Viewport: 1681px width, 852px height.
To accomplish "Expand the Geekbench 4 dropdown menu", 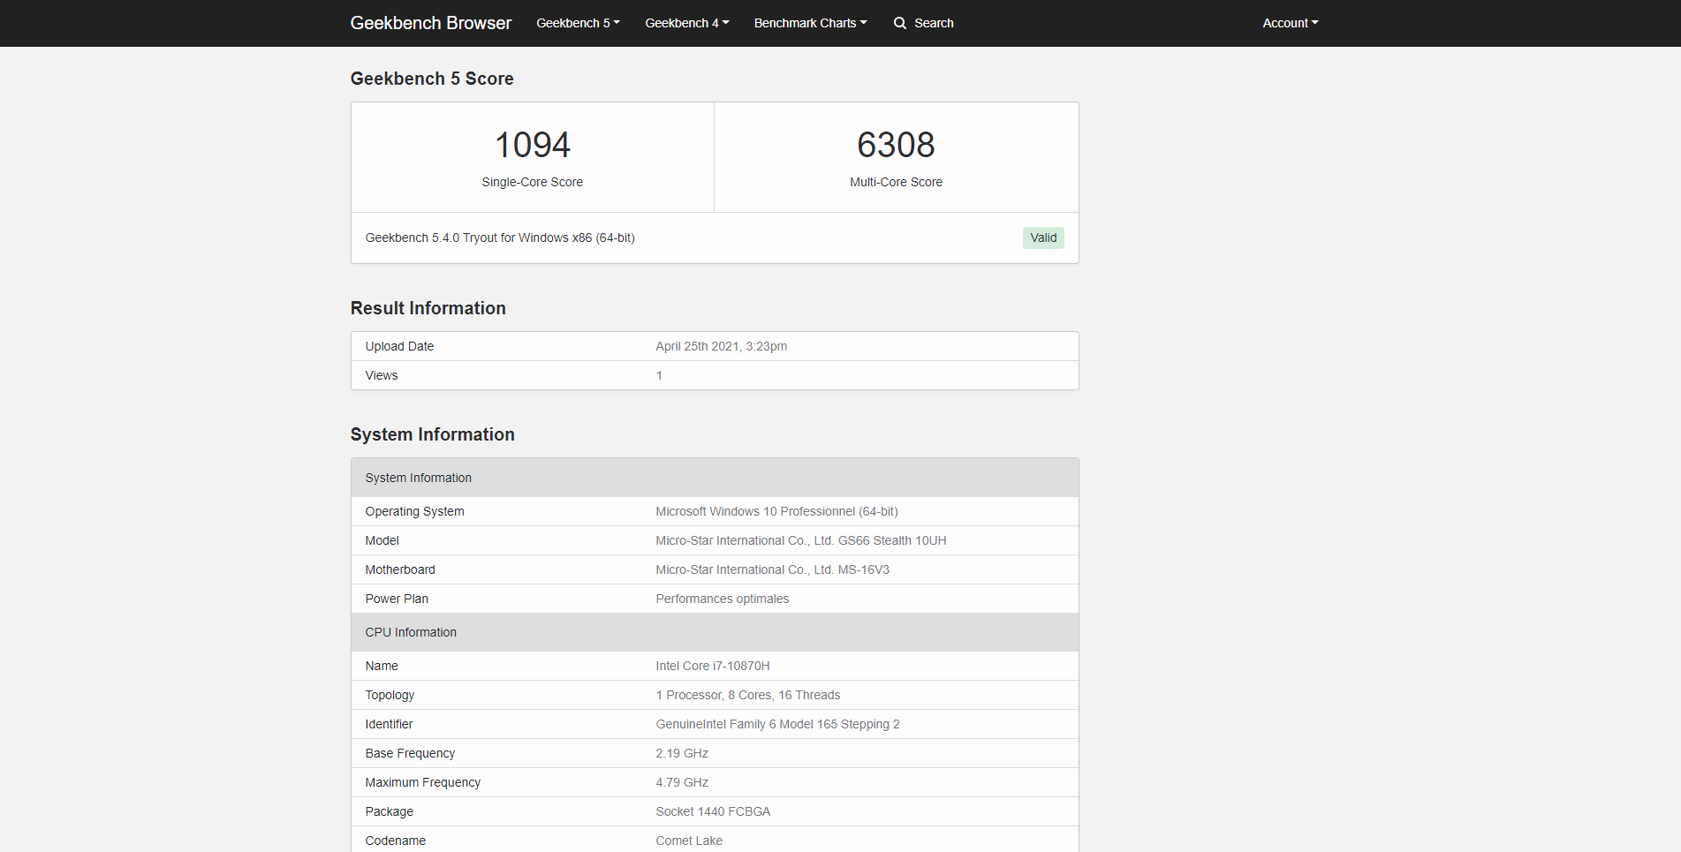I will [x=686, y=23].
